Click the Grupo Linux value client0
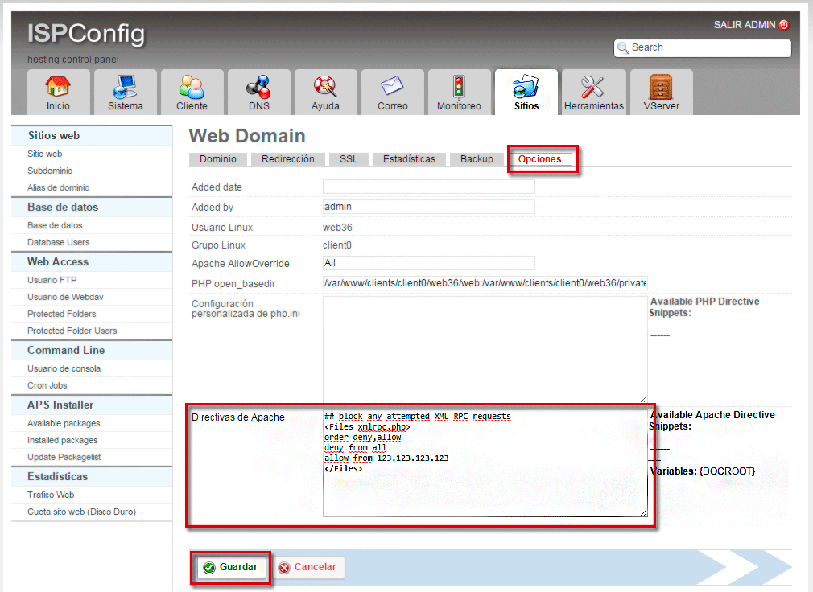The height and width of the screenshot is (592, 813). coord(337,245)
